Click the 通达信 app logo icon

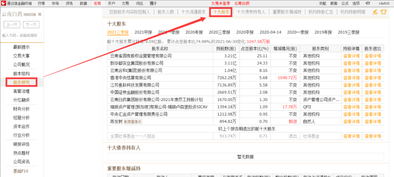tap(3, 3)
